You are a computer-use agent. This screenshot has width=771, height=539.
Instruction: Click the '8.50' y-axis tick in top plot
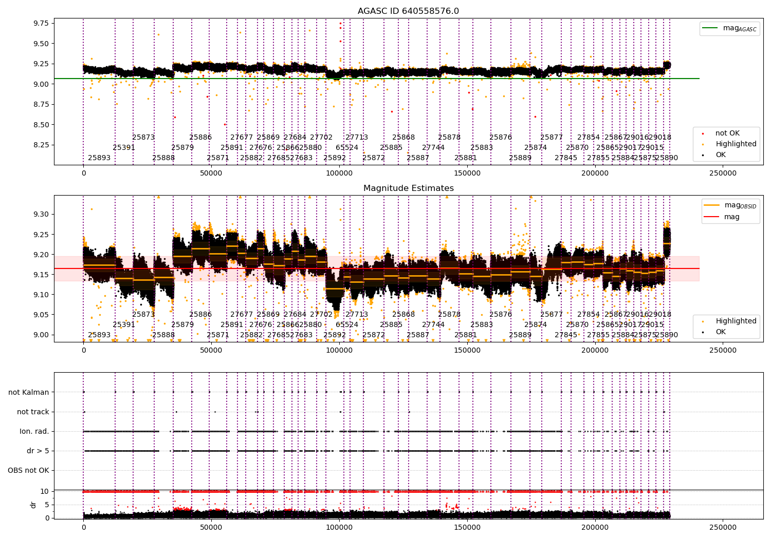coord(41,125)
